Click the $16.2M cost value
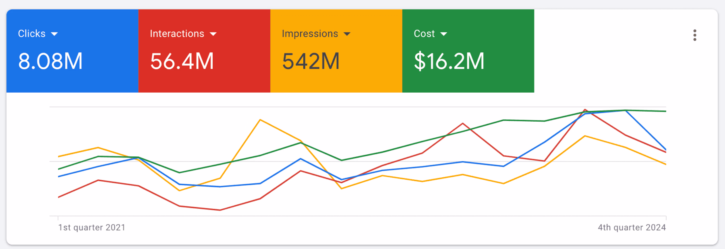Screen dimensions: 725x249 tap(449, 61)
